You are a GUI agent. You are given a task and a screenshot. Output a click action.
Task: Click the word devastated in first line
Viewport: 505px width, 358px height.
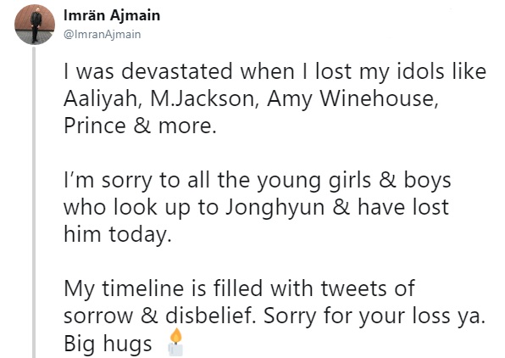(177, 71)
